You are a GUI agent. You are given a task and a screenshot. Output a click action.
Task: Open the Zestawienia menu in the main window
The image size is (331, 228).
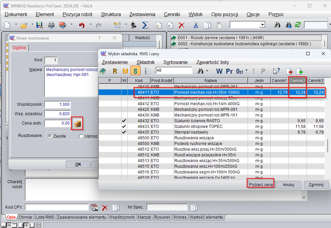click(142, 14)
